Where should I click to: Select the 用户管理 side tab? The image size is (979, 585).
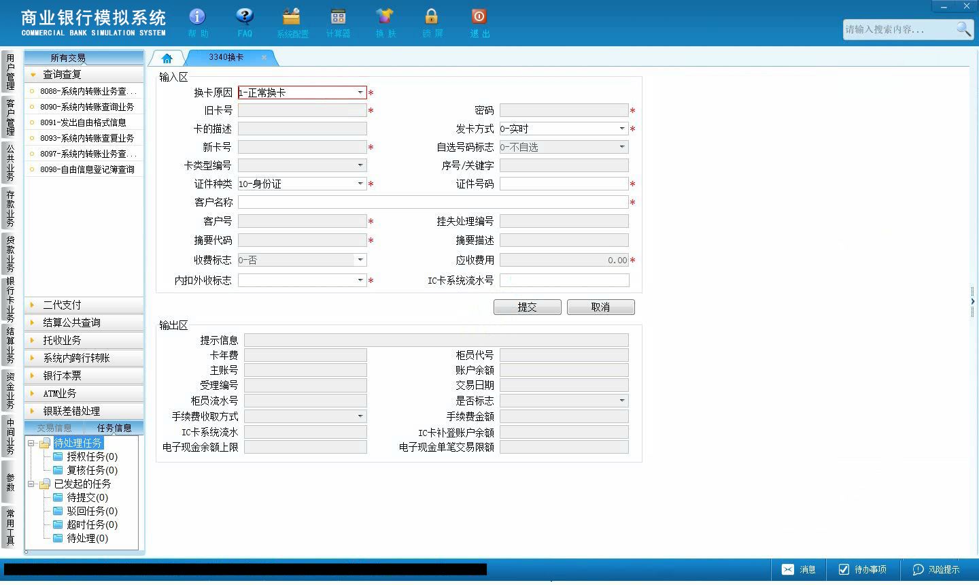tap(10, 71)
